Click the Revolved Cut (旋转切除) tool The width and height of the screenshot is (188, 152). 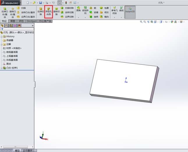point(56,12)
